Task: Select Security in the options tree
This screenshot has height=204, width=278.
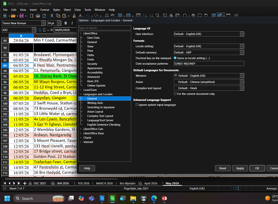Action: point(92,64)
